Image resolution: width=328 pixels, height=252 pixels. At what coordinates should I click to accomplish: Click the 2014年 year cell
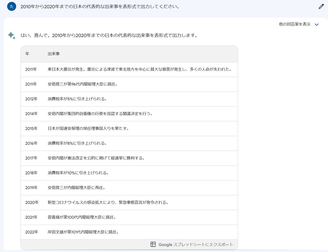(x=31, y=114)
